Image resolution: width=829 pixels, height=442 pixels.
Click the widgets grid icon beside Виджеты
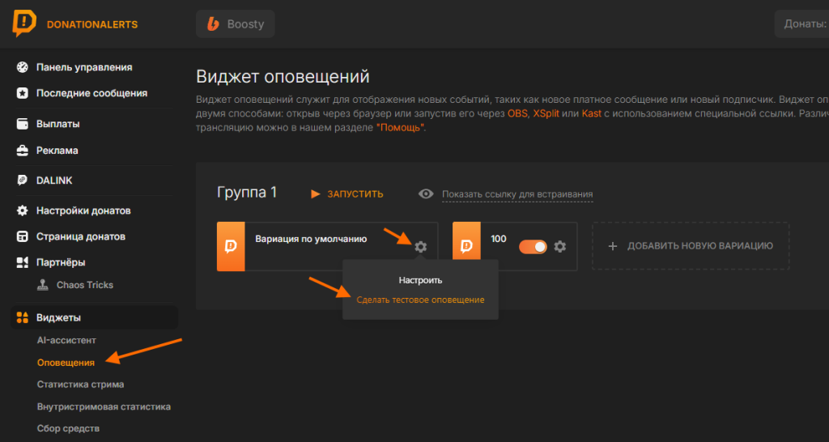(22, 318)
